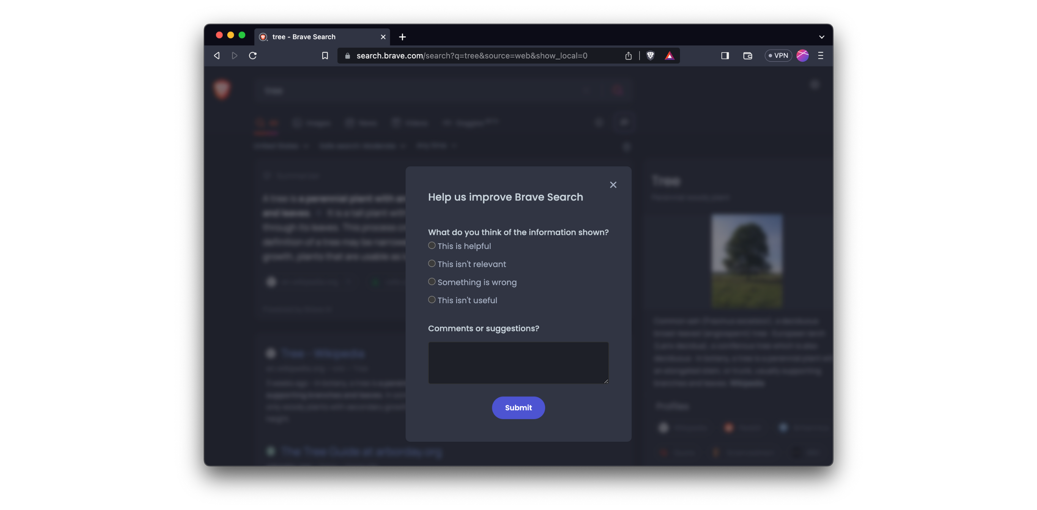Image resolution: width=1037 pixels, height=510 pixels.
Task: Click the Brave favicon on the tab
Action: point(263,37)
